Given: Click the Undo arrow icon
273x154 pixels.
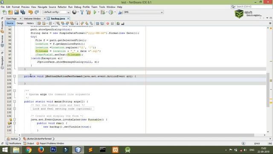Looking at the screenshot, I should (x=31, y=12).
